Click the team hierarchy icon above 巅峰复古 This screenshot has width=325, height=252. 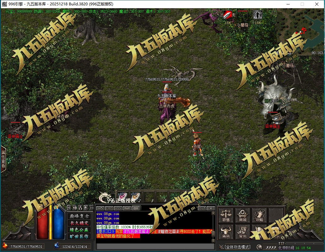pos(80,207)
